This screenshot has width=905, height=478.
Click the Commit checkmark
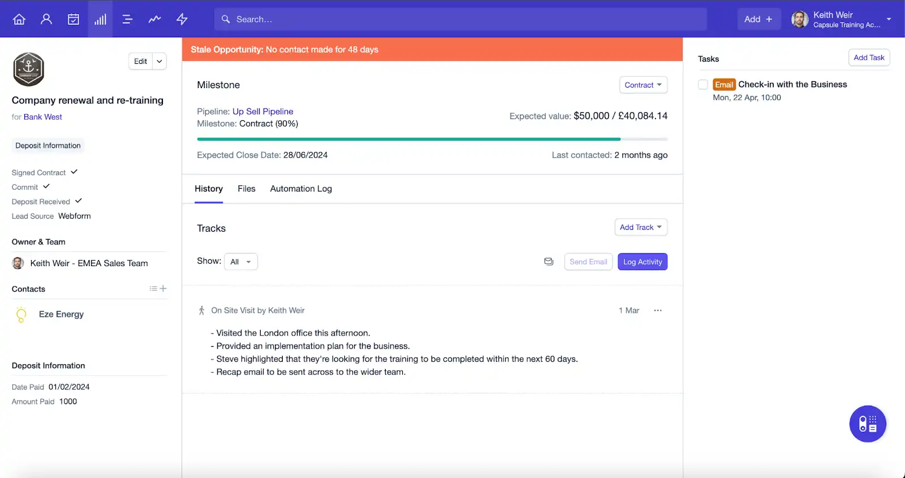click(x=46, y=186)
